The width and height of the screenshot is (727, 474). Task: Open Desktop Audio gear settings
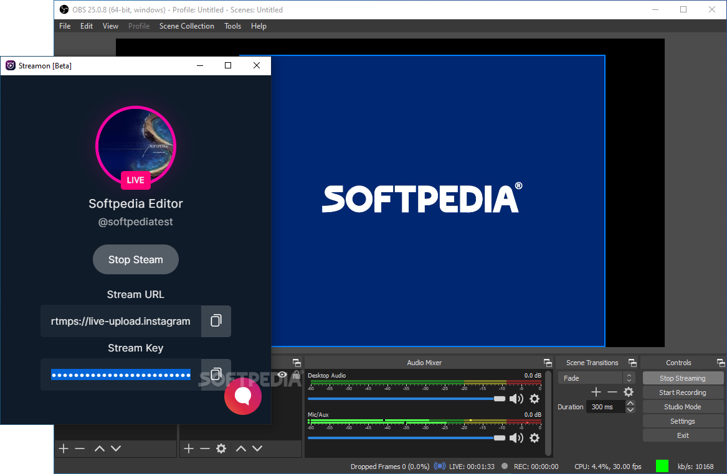(535, 399)
